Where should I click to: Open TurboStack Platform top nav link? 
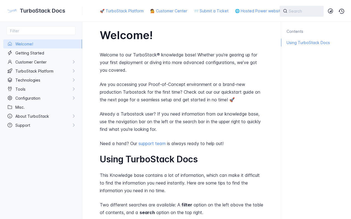(122, 11)
